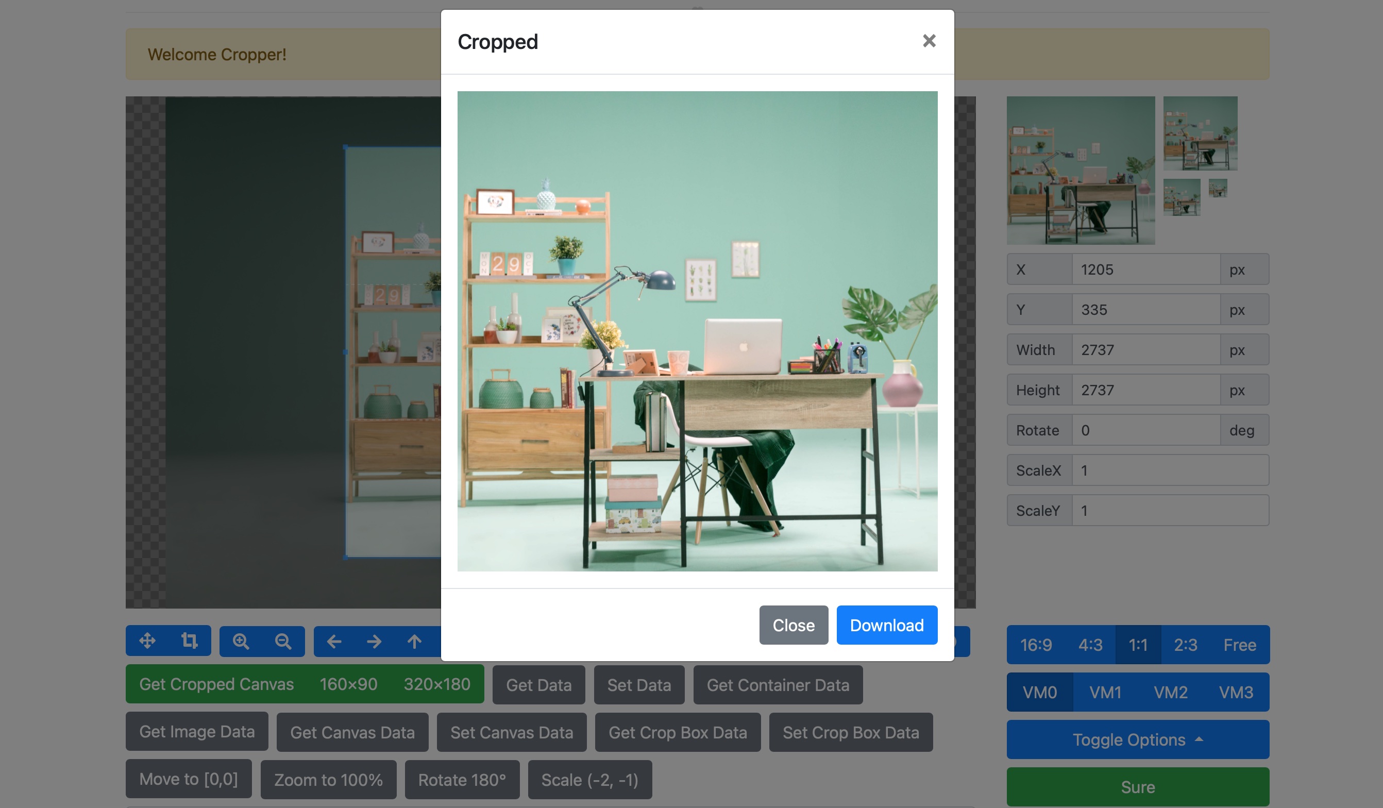The height and width of the screenshot is (808, 1383).
Task: Click the move-right arrow icon
Action: point(374,641)
